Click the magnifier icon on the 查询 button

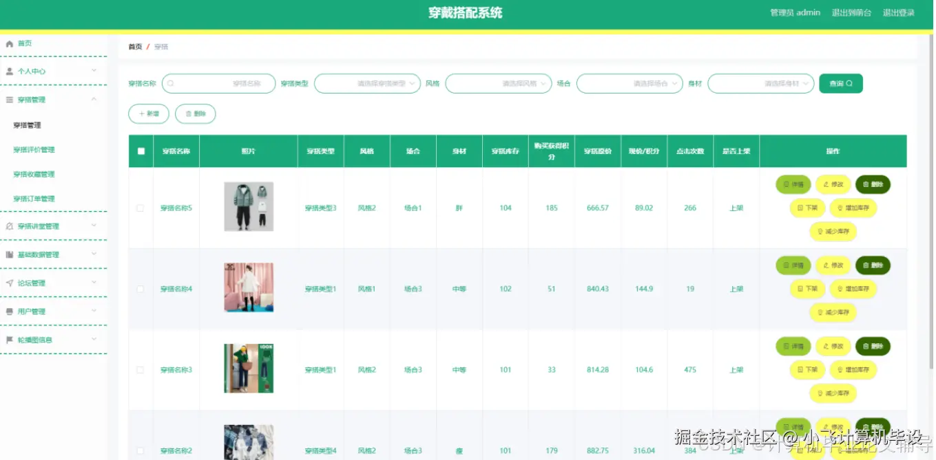(849, 84)
